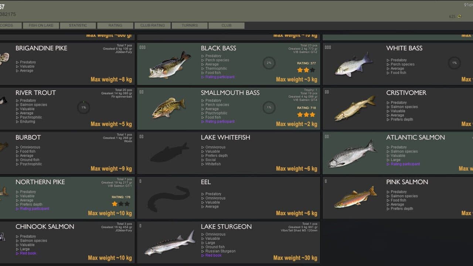This screenshot has height=266, width=473.
Task: Click 'Max weight ~8 kg' on Brigandine Pike
Action: [111, 79]
